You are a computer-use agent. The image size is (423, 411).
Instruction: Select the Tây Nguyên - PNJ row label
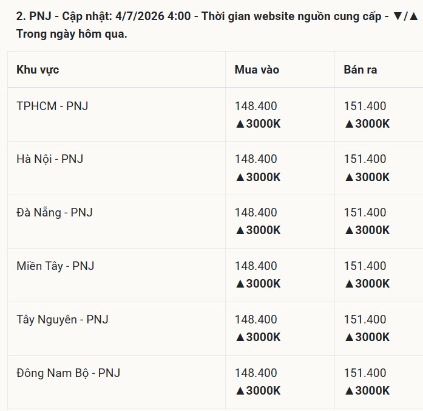pyautogui.click(x=63, y=319)
